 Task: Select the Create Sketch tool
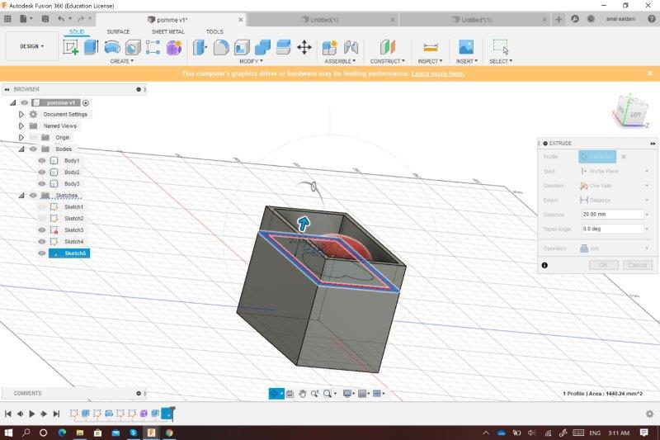(71, 47)
